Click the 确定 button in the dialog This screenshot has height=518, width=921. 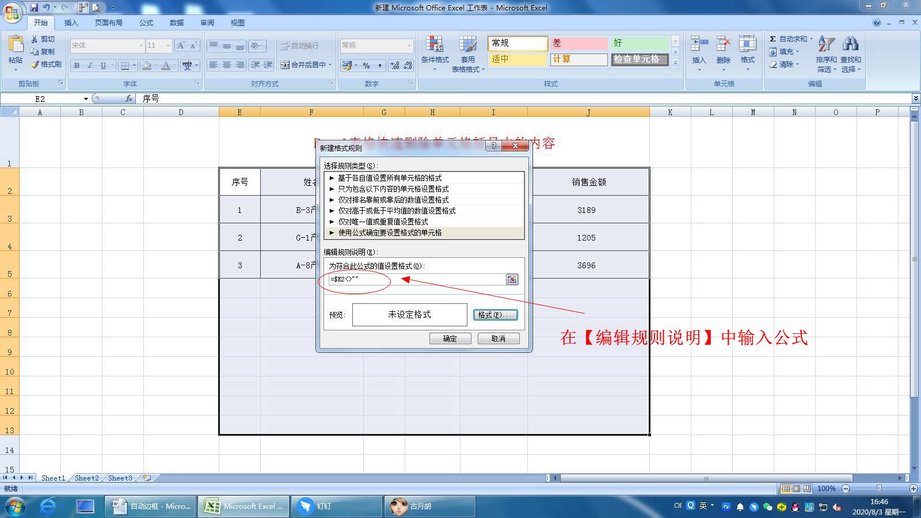point(451,338)
